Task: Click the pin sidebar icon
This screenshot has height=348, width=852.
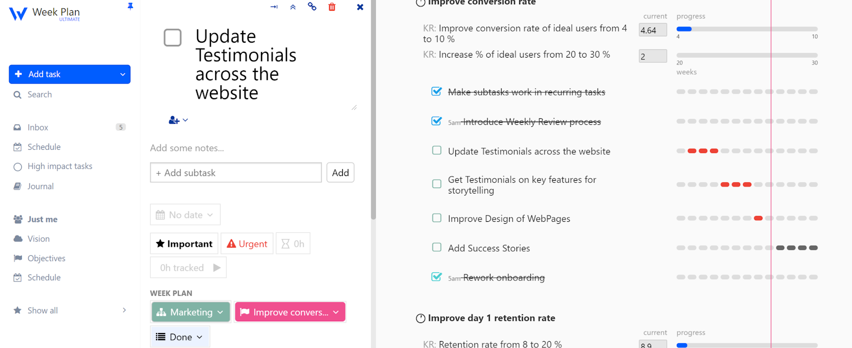Action: (130, 6)
